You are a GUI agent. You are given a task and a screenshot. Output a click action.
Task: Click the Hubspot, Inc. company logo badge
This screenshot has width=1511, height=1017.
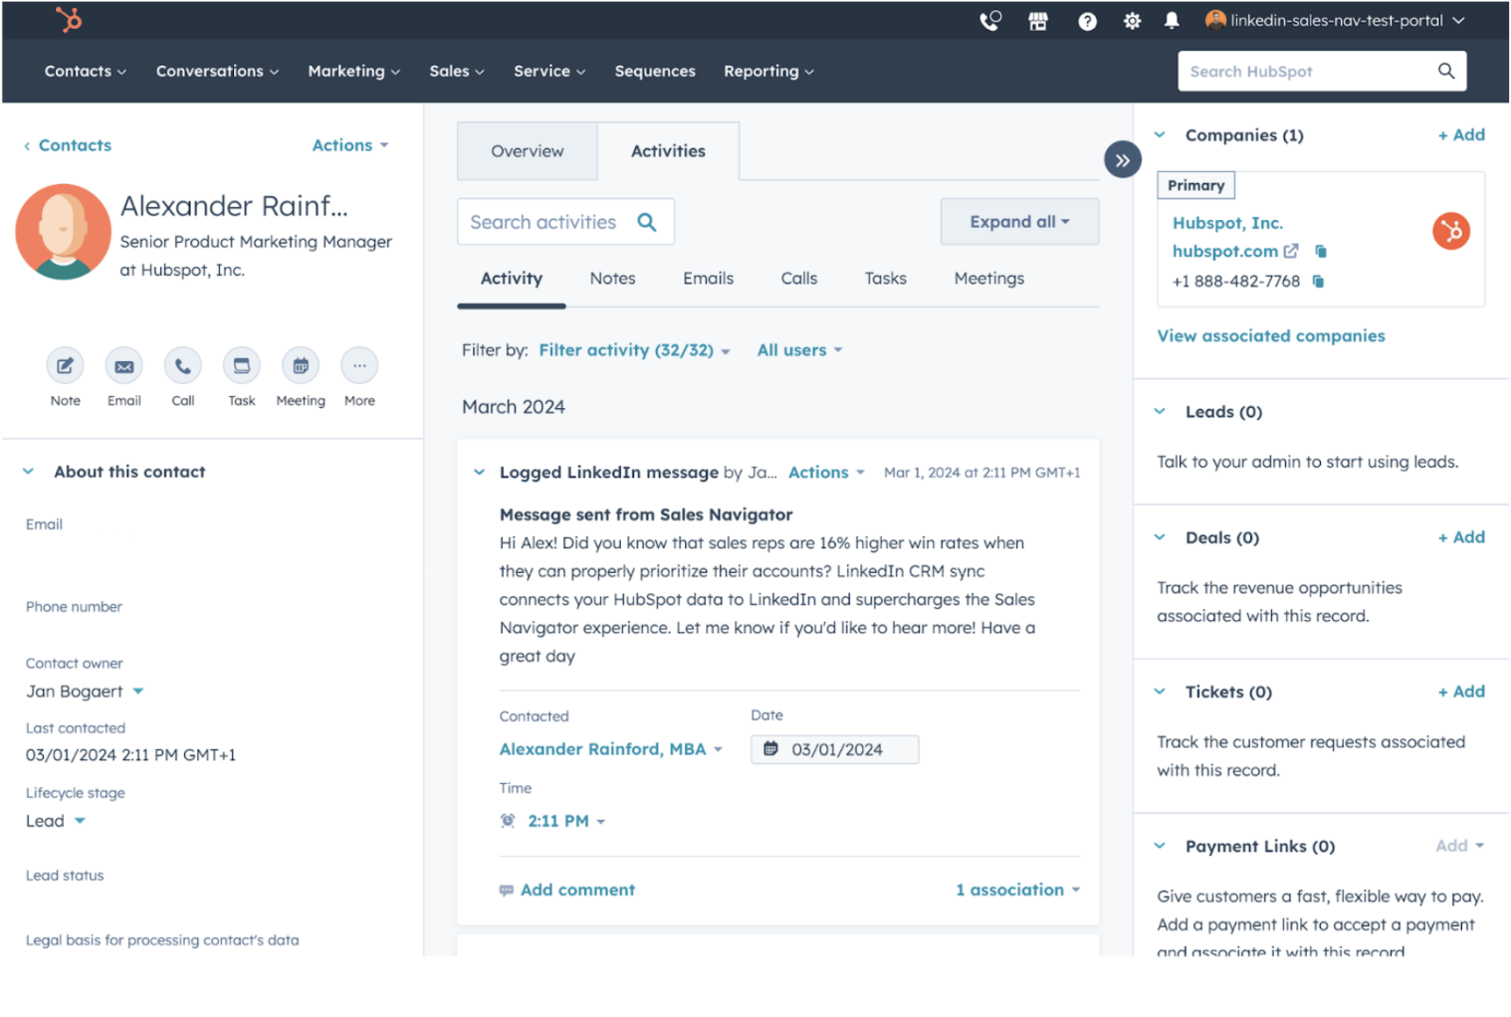click(1451, 231)
